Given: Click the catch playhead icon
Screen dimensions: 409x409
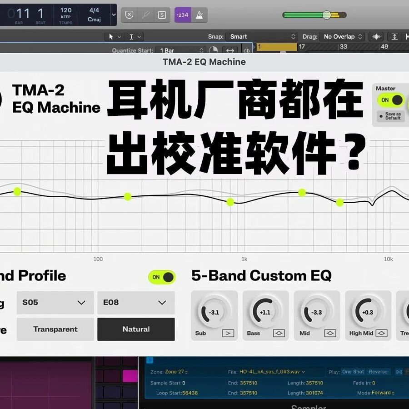Looking at the screenshot, I should click(x=246, y=50).
